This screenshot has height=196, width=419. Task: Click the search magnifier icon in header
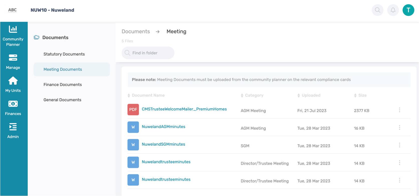[x=377, y=10]
